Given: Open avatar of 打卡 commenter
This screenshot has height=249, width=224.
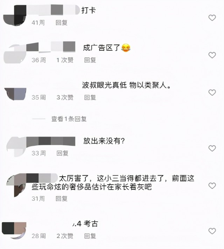Looking at the screenshot, I should 15,15.
